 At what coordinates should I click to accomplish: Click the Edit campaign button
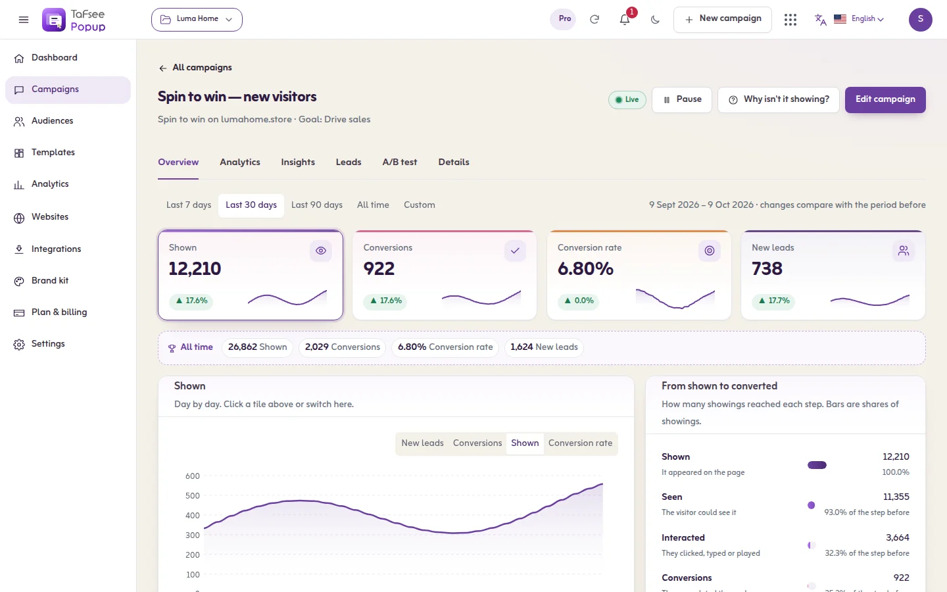coord(885,100)
